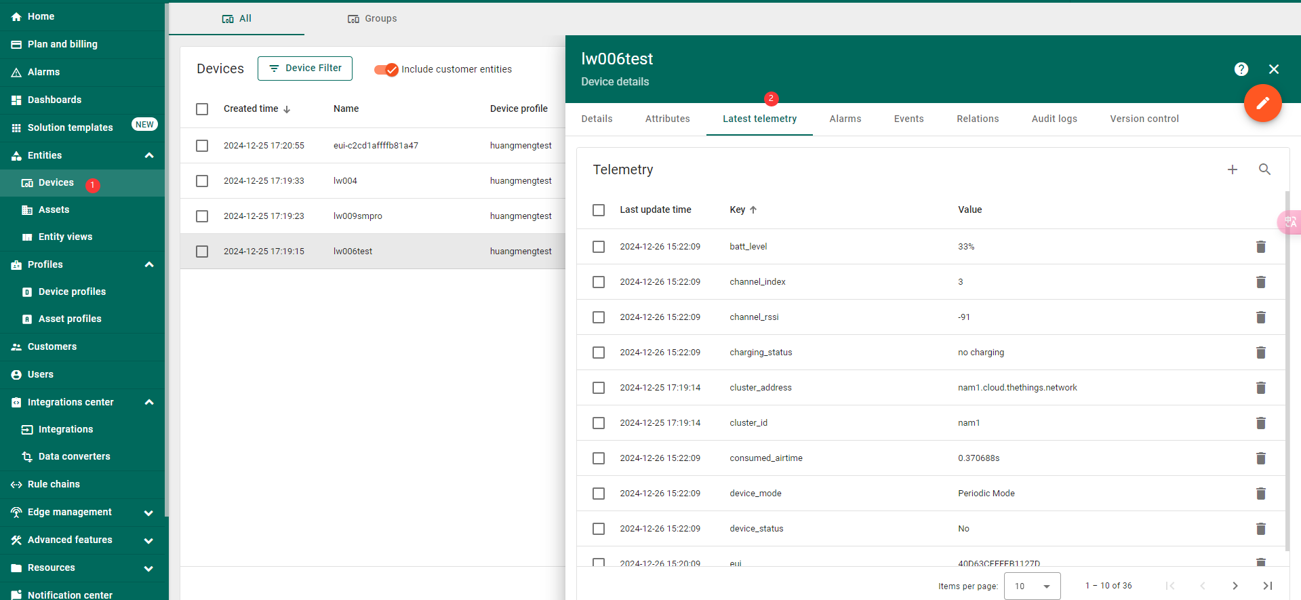Select Devices in the sidebar

point(82,183)
